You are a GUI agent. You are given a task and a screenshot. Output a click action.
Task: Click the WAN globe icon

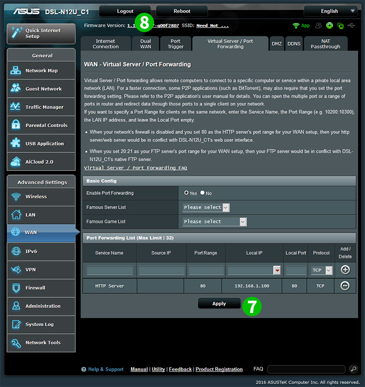(x=16, y=232)
